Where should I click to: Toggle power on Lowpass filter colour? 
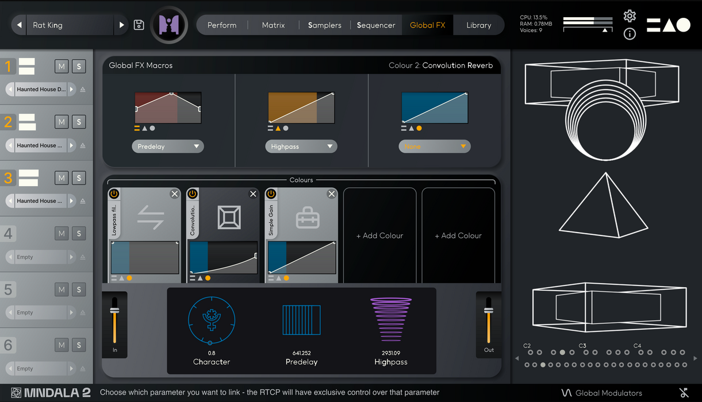[114, 194]
